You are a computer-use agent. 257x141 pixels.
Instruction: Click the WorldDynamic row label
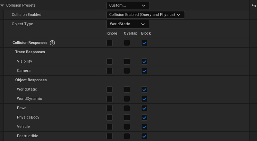coord(29,98)
